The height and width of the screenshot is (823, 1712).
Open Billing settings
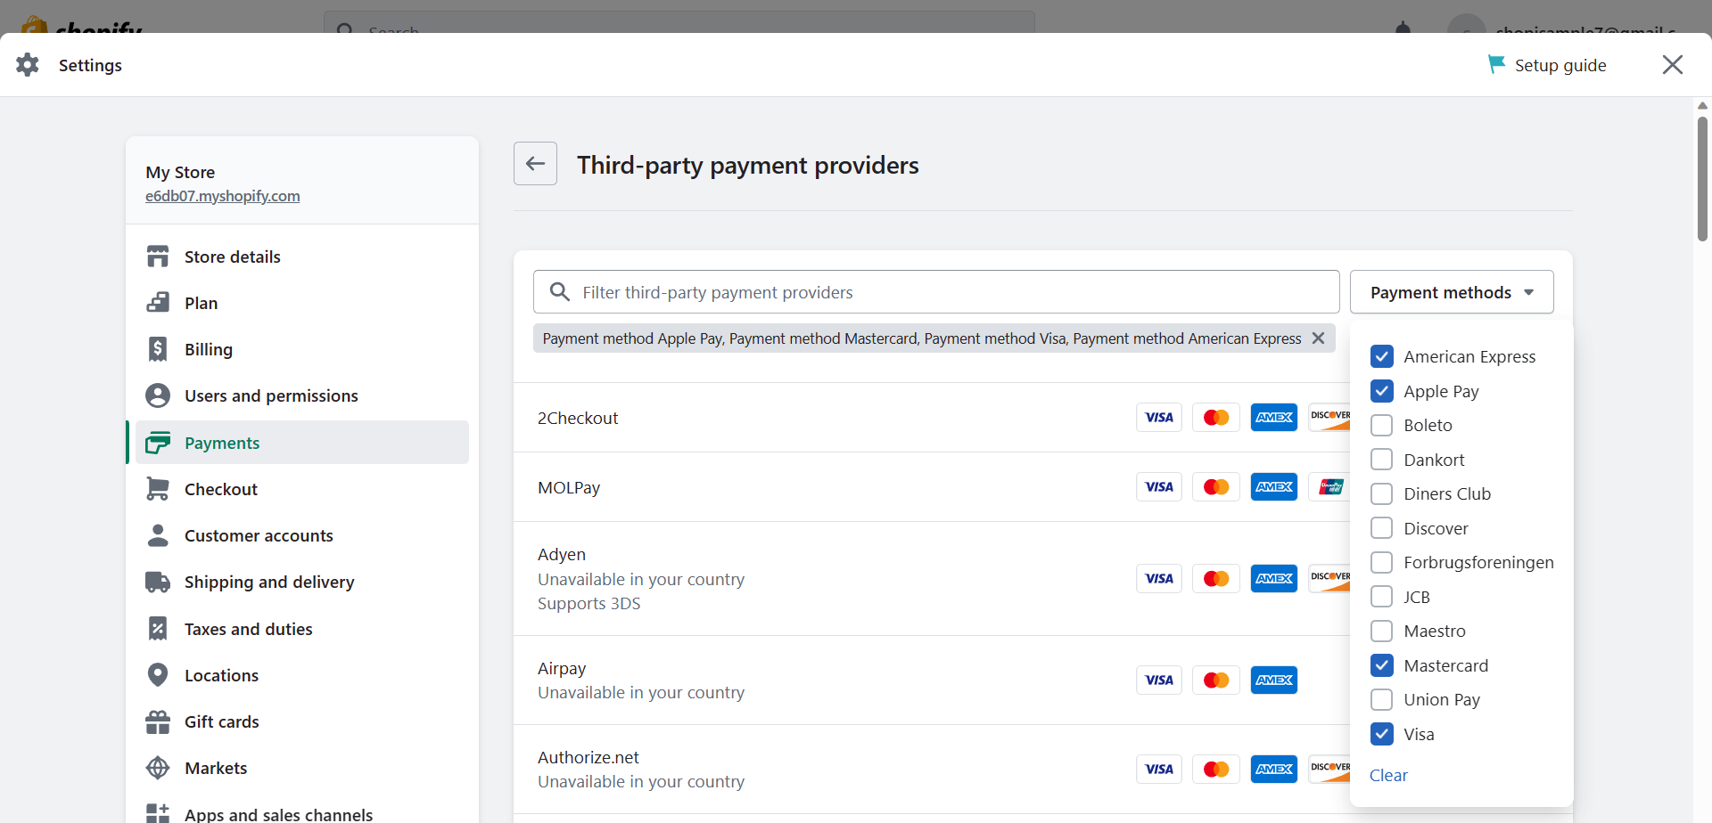point(301,349)
